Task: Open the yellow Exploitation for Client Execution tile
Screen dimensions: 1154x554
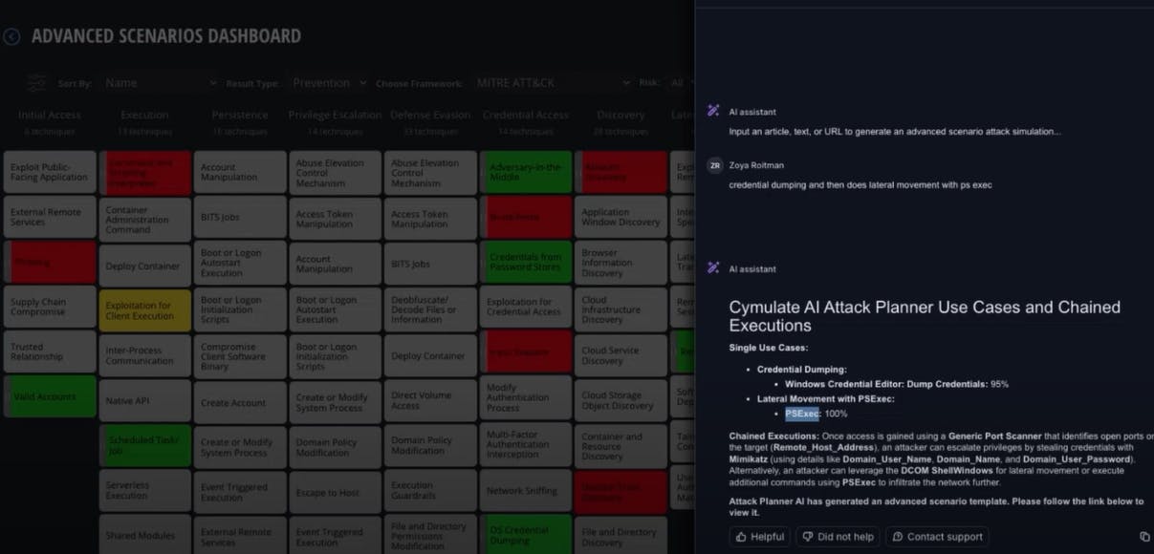Action: coord(144,310)
